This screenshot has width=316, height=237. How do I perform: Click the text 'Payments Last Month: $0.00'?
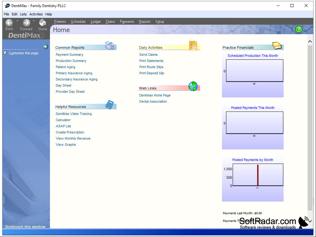(242, 213)
